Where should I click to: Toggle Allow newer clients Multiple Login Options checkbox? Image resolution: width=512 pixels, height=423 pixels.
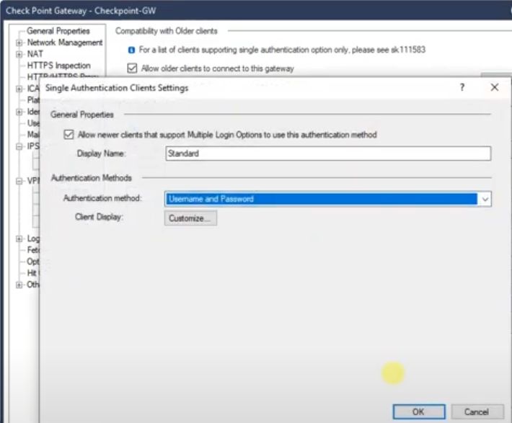coord(69,135)
